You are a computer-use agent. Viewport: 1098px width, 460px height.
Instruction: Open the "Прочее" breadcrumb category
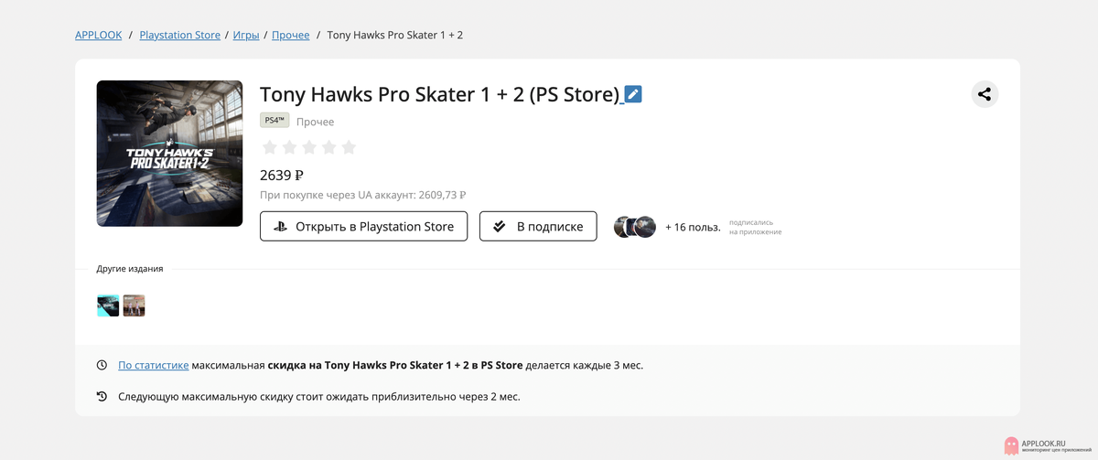click(291, 36)
